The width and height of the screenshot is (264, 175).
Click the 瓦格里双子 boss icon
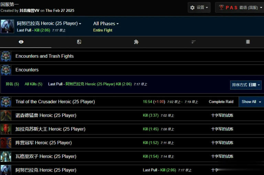coord(6,156)
